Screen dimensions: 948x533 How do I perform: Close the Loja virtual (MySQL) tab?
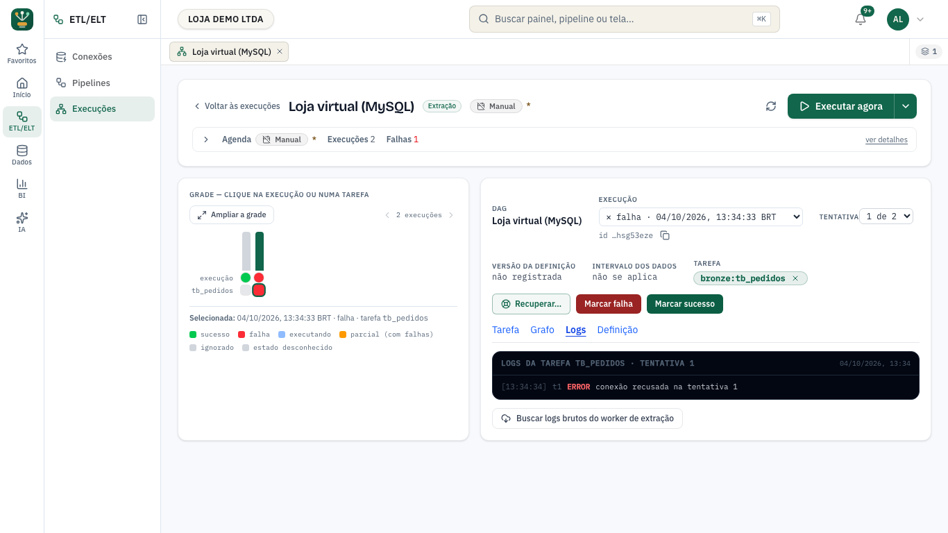point(280,51)
